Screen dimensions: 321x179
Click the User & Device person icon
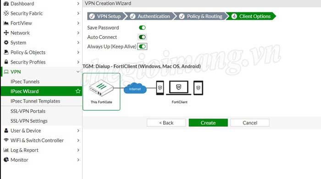6,130
